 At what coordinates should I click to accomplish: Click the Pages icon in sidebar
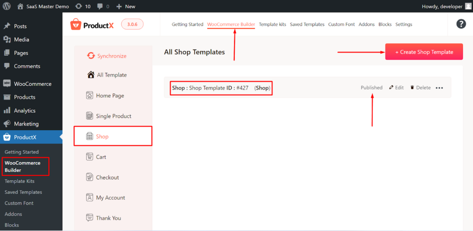7,53
